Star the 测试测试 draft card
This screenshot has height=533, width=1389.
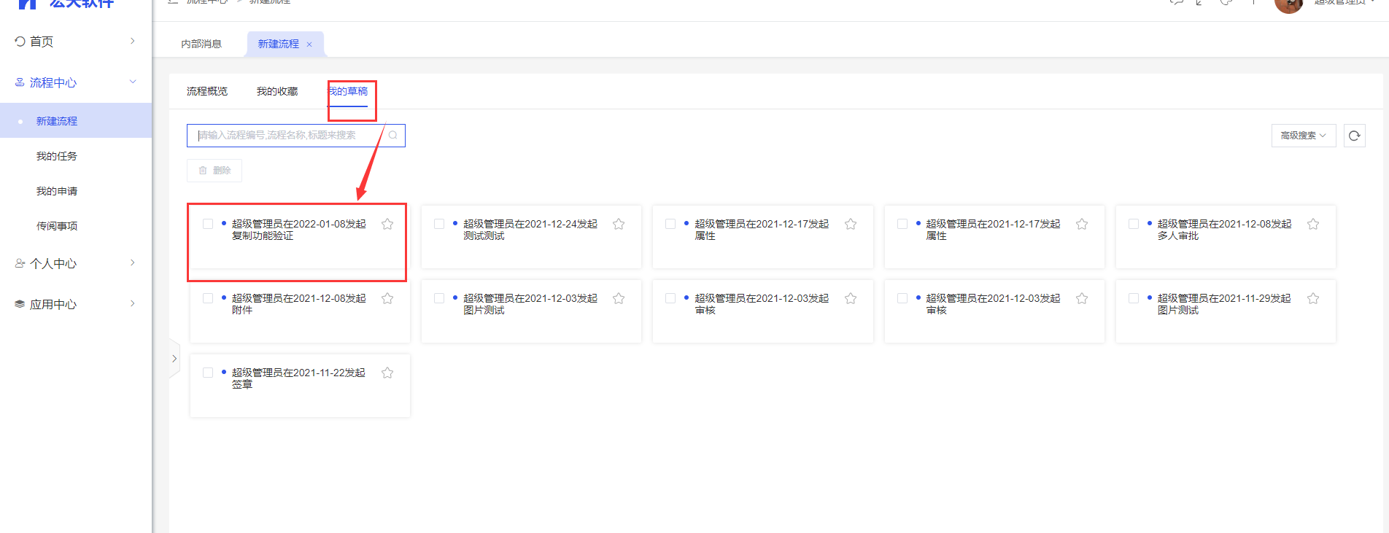point(619,225)
